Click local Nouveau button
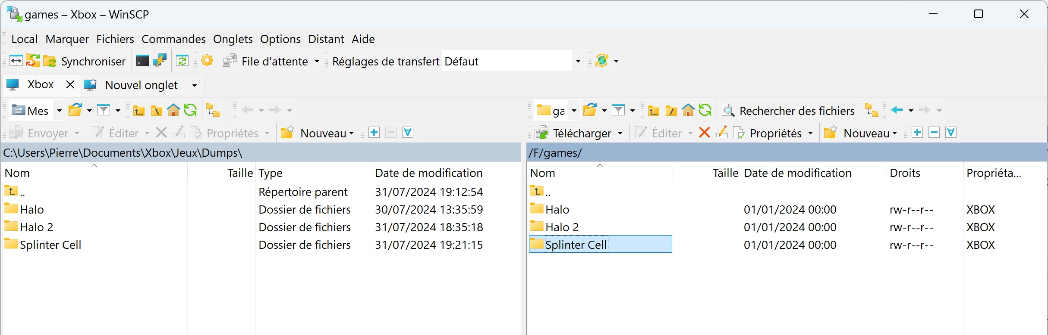The height and width of the screenshot is (335, 1048). [x=317, y=133]
